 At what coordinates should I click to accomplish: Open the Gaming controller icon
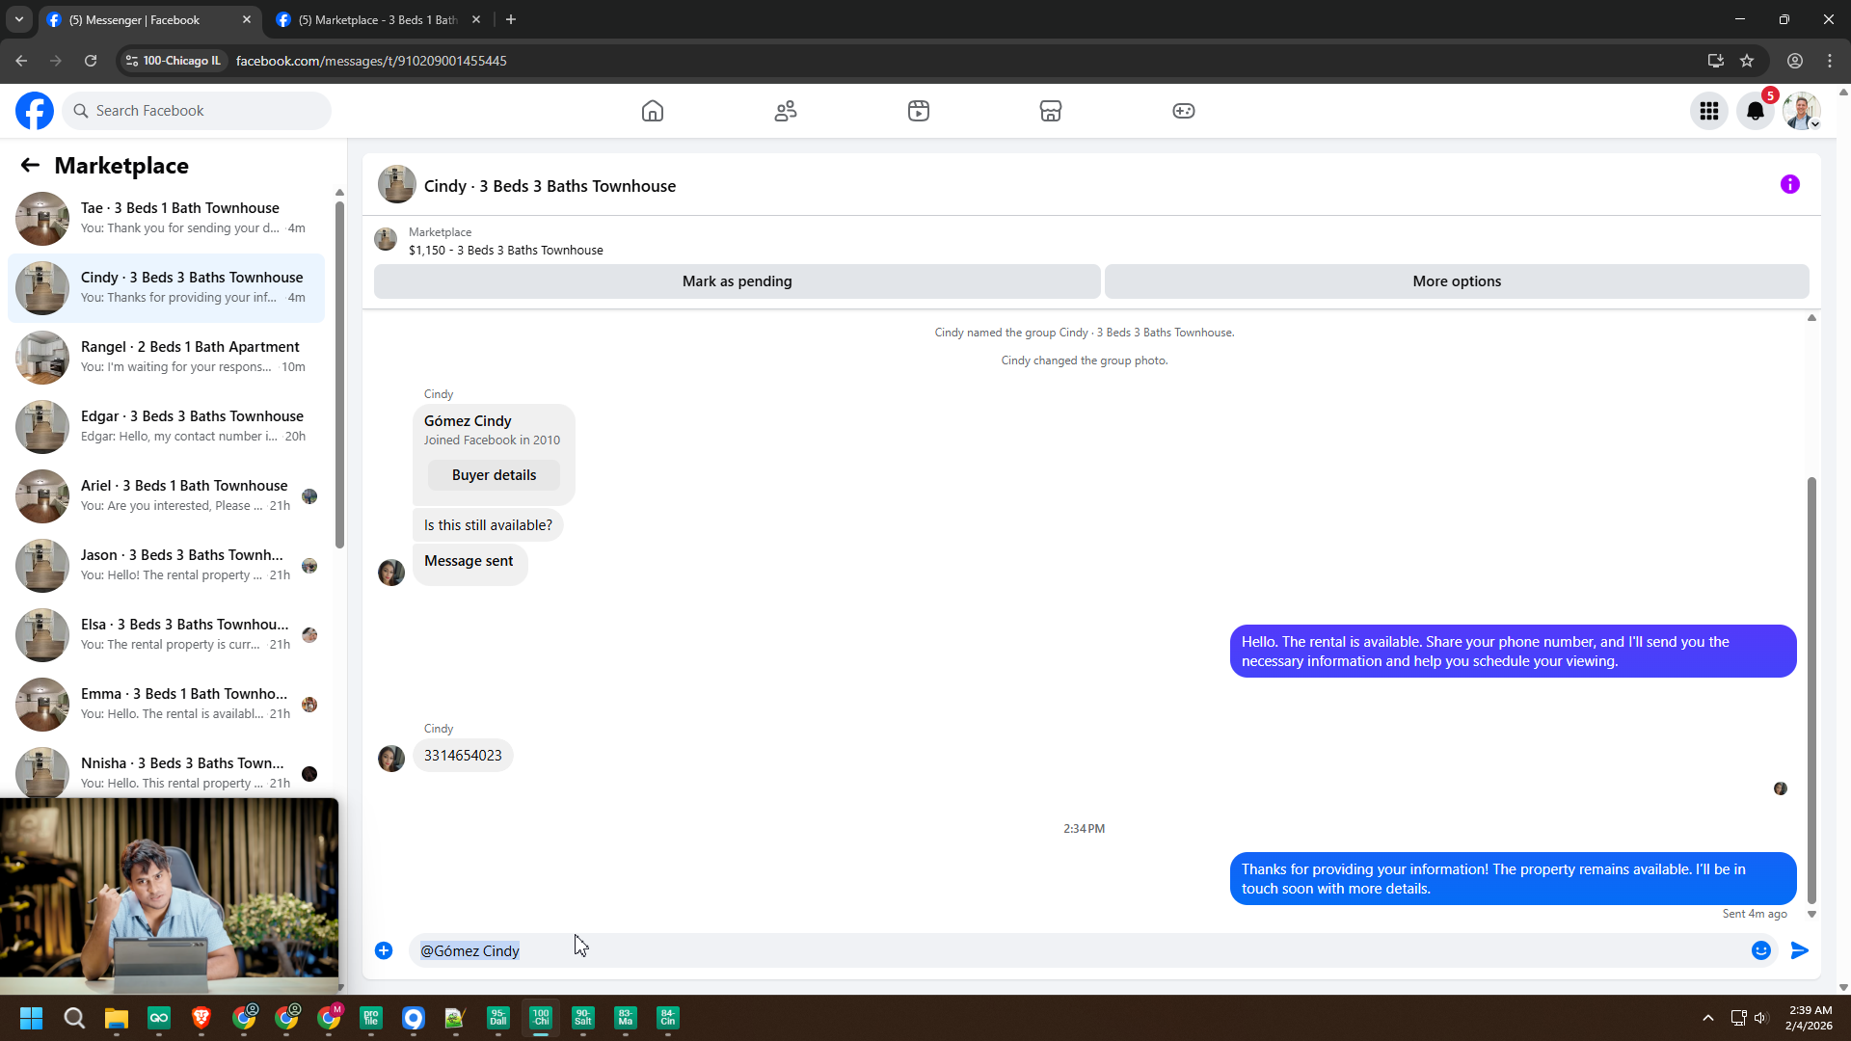point(1184,111)
